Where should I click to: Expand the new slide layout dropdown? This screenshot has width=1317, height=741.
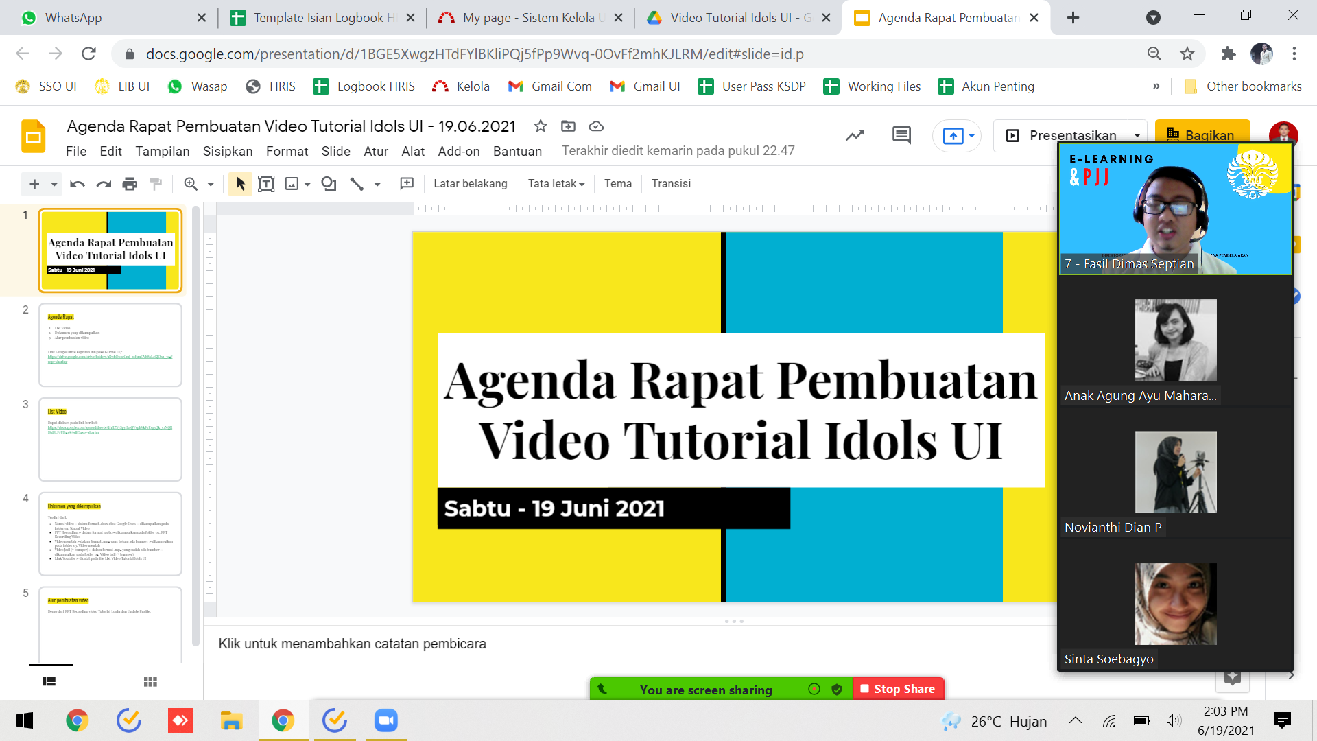[54, 184]
